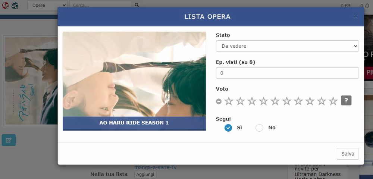Image resolution: width=373 pixels, height=179 pixels.
Task: Rate six stars in Voto
Action: pos(286,101)
